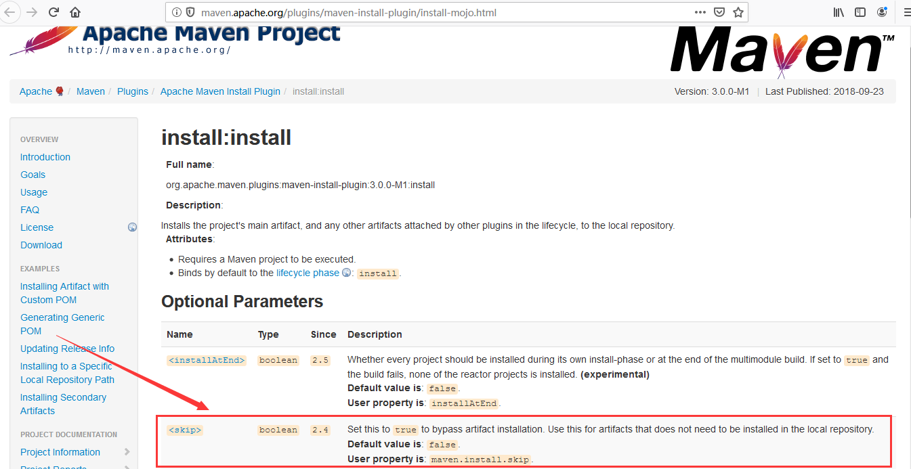Click the browser Forward arrow

(31, 12)
